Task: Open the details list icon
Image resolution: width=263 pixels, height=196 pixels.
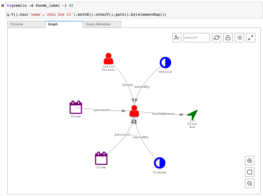Action: coord(239,38)
